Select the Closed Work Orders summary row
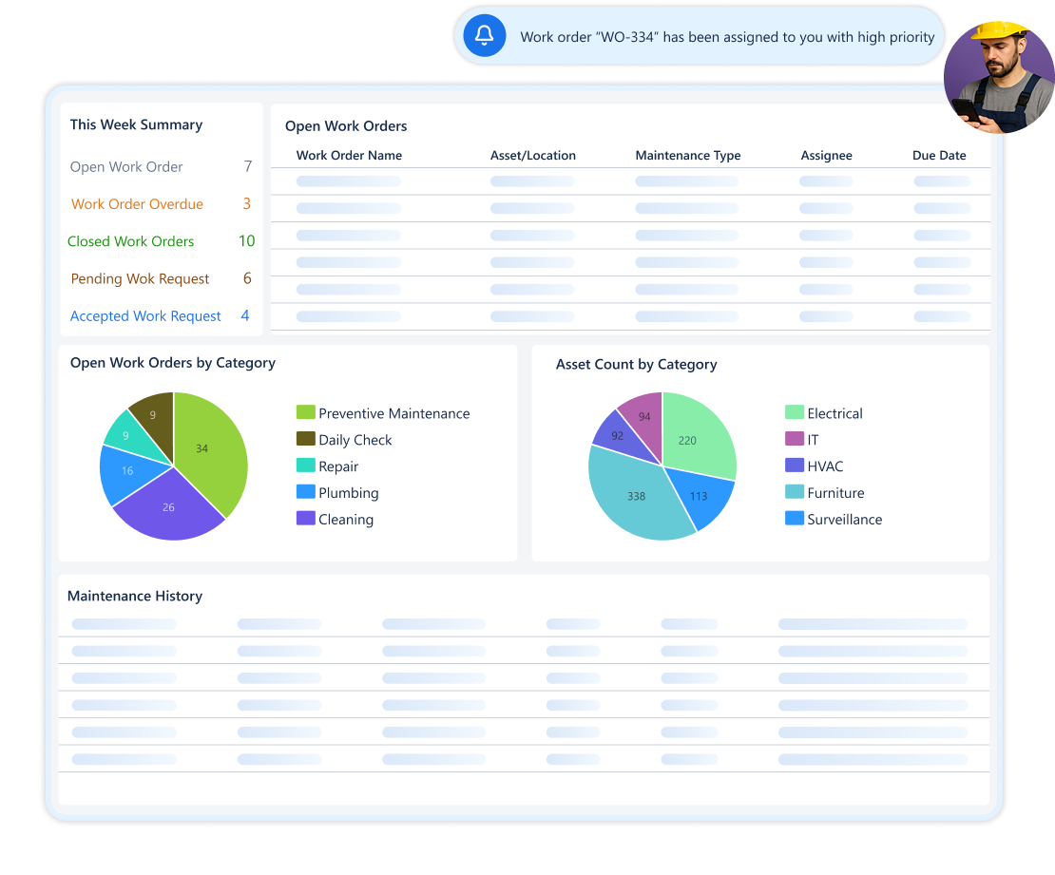 (161, 240)
